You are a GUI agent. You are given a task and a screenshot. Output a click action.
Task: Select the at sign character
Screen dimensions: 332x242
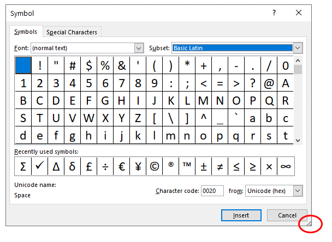(269, 84)
